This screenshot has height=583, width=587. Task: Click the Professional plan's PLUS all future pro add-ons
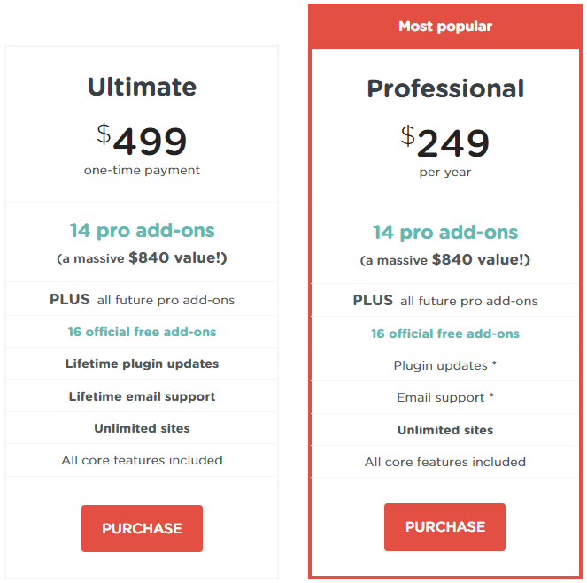pos(445,300)
